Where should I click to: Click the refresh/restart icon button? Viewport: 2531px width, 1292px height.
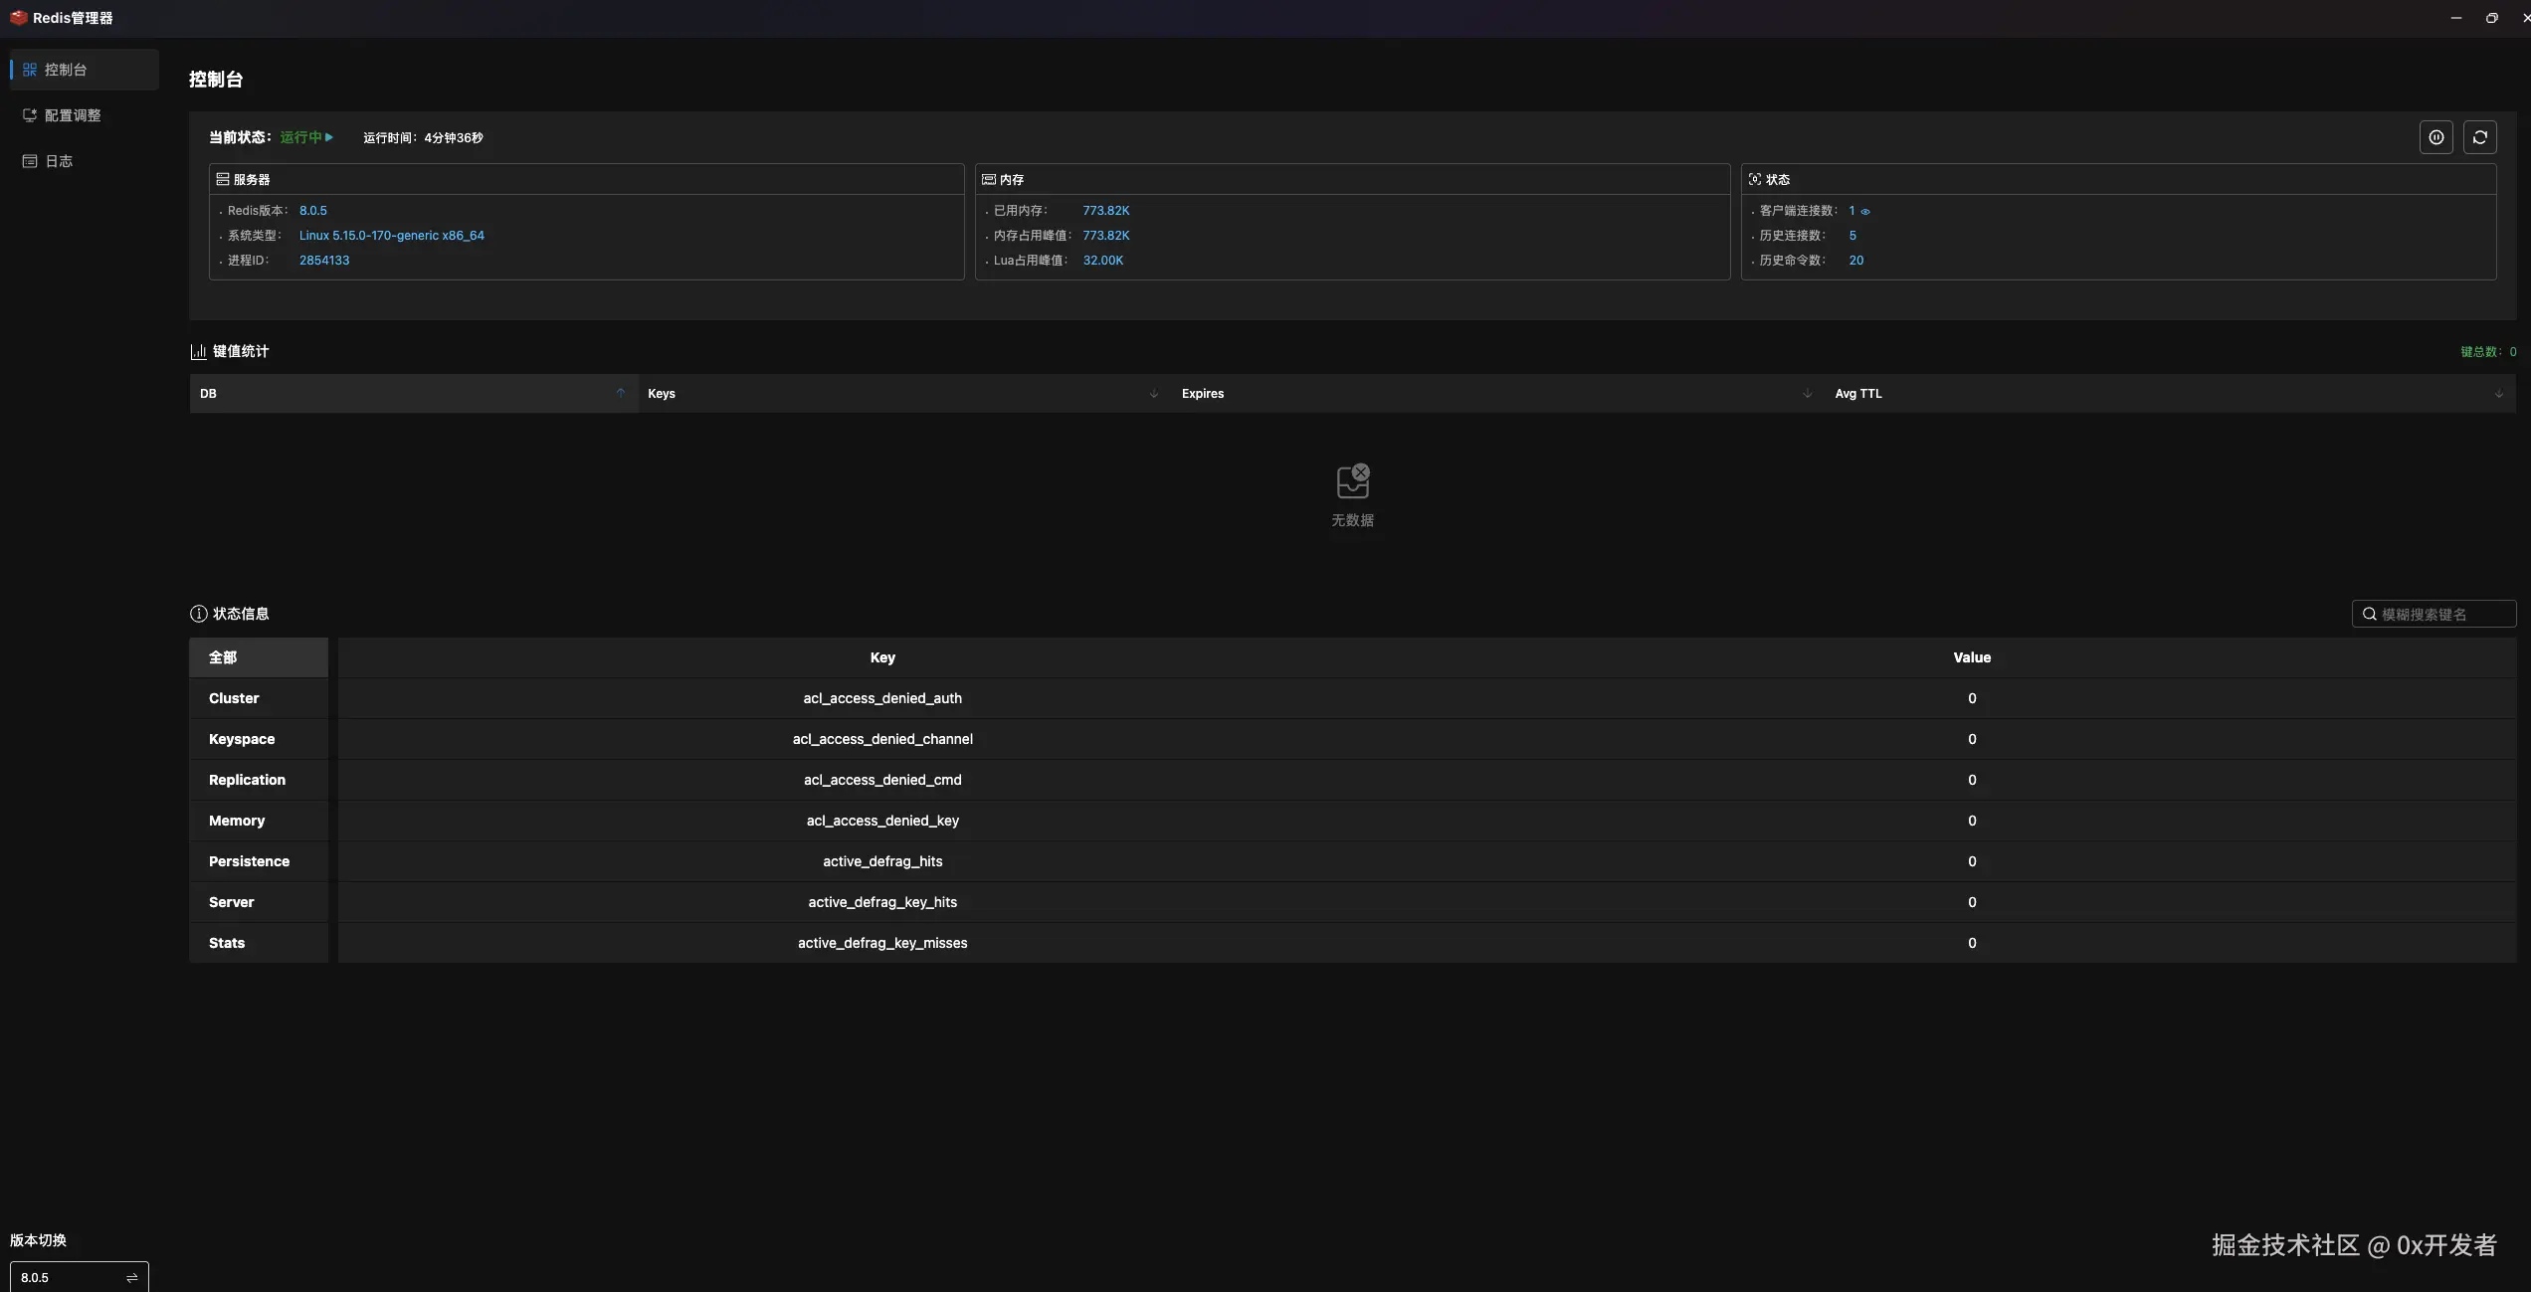pyautogui.click(x=2479, y=137)
